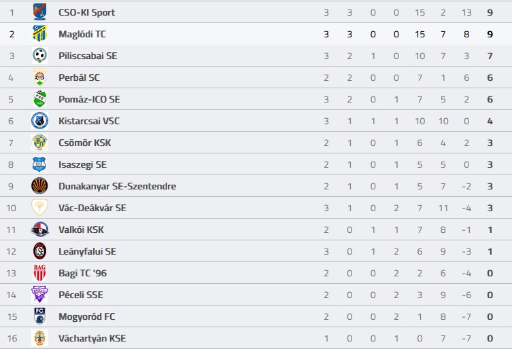Click the Leányfalui SE black-red LSE badge
512x349 pixels.
pos(39,251)
